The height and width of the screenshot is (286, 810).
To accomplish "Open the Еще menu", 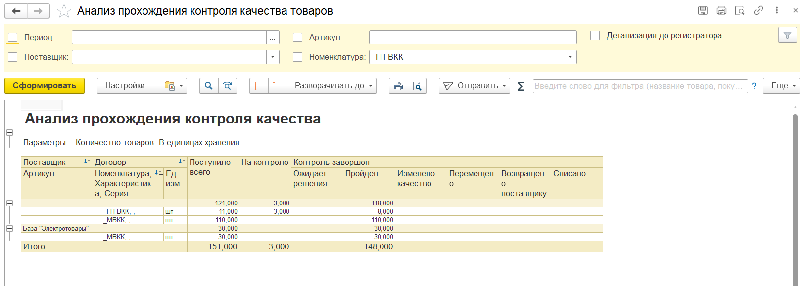I will [x=781, y=86].
